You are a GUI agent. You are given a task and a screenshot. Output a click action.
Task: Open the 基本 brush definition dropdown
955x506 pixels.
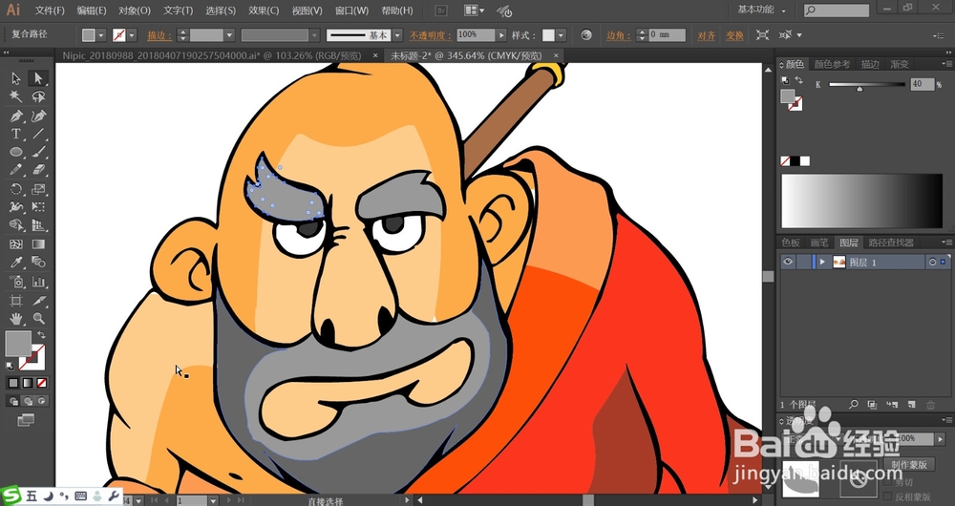(397, 35)
